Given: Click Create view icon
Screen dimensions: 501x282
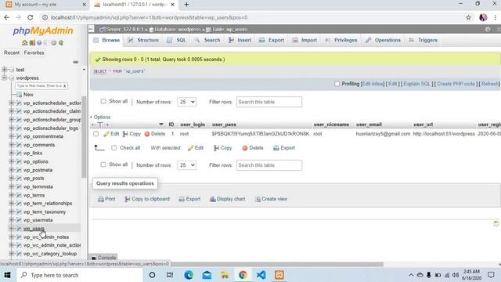Looking at the screenshot, I should pyautogui.click(x=258, y=199).
